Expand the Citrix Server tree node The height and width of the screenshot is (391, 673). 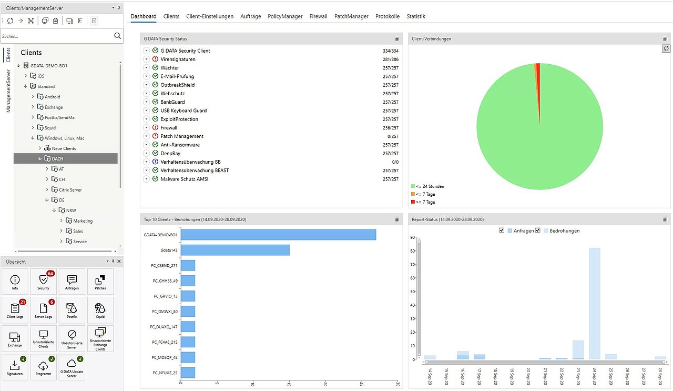click(x=47, y=190)
